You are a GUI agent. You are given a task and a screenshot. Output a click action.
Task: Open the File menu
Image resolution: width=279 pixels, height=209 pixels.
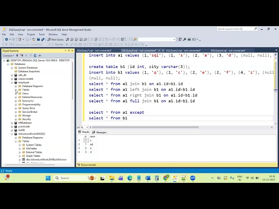pyautogui.click(x=4, y=34)
